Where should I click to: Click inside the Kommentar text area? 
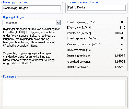[64, 93]
